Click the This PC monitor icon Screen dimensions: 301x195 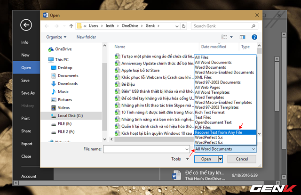pyautogui.click(x=51, y=60)
